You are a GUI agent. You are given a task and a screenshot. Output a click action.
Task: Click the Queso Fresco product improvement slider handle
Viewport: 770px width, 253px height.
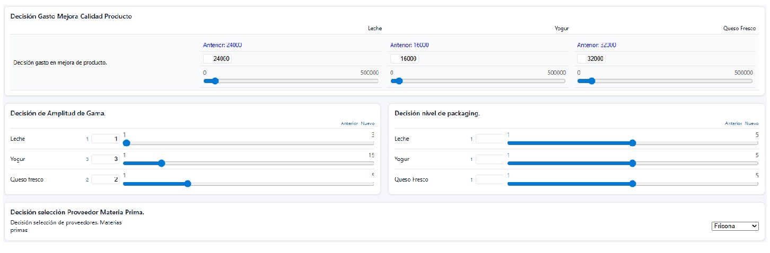(x=591, y=81)
